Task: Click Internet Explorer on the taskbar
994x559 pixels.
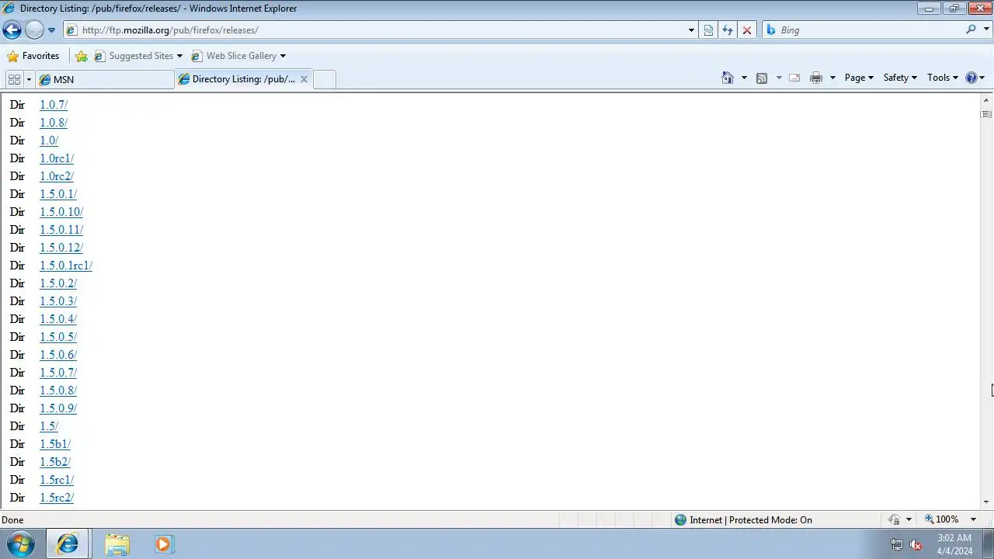Action: 68,544
